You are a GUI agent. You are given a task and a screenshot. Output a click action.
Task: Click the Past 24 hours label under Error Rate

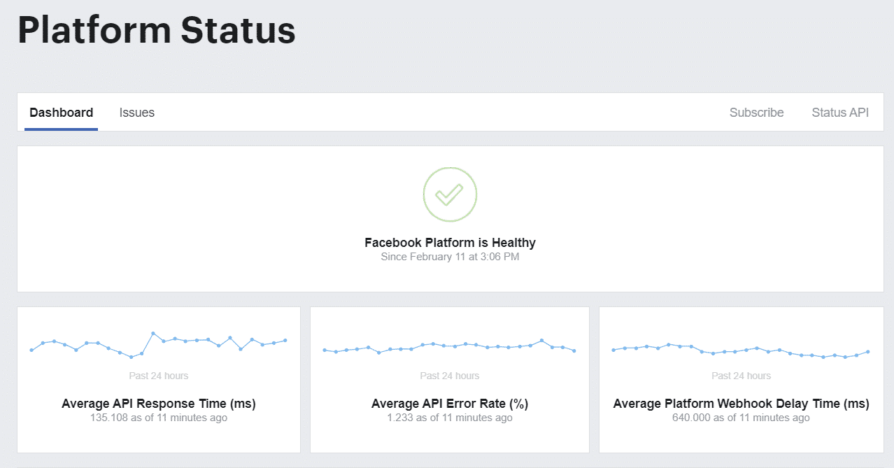pyautogui.click(x=450, y=376)
